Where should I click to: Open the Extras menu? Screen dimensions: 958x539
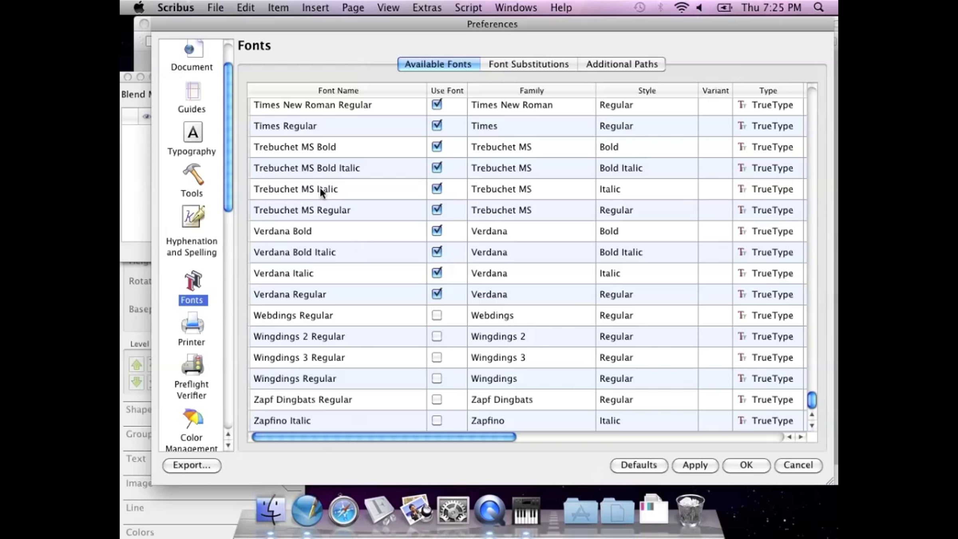pos(427,8)
